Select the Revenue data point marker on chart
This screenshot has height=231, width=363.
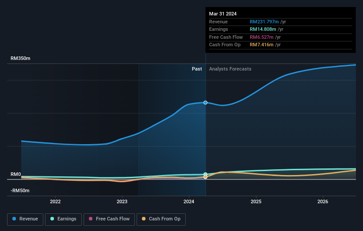[x=205, y=102]
